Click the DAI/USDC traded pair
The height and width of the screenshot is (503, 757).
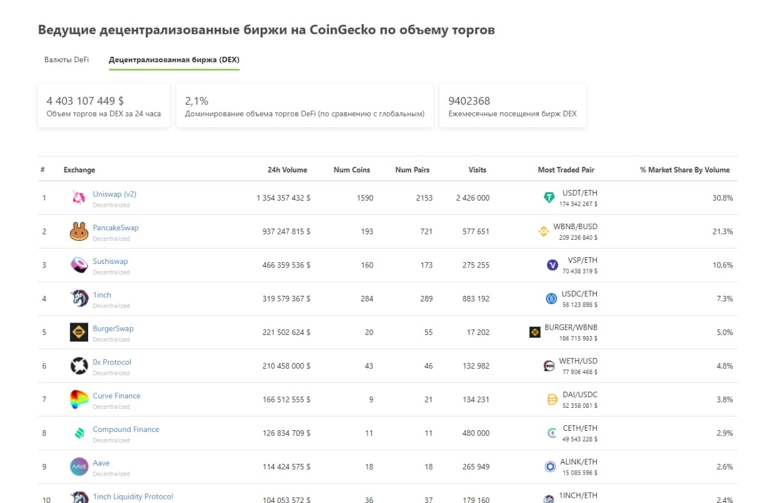[x=580, y=395]
